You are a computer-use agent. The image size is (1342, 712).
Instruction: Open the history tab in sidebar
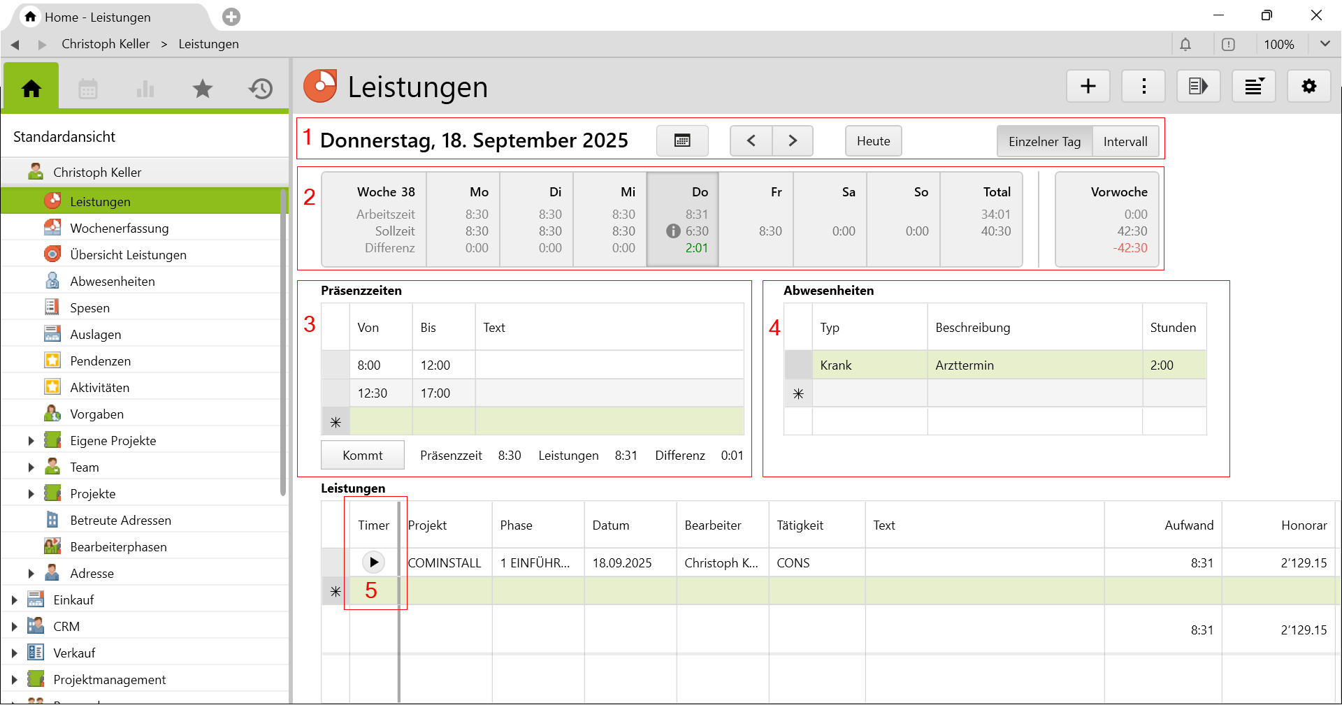(x=260, y=89)
